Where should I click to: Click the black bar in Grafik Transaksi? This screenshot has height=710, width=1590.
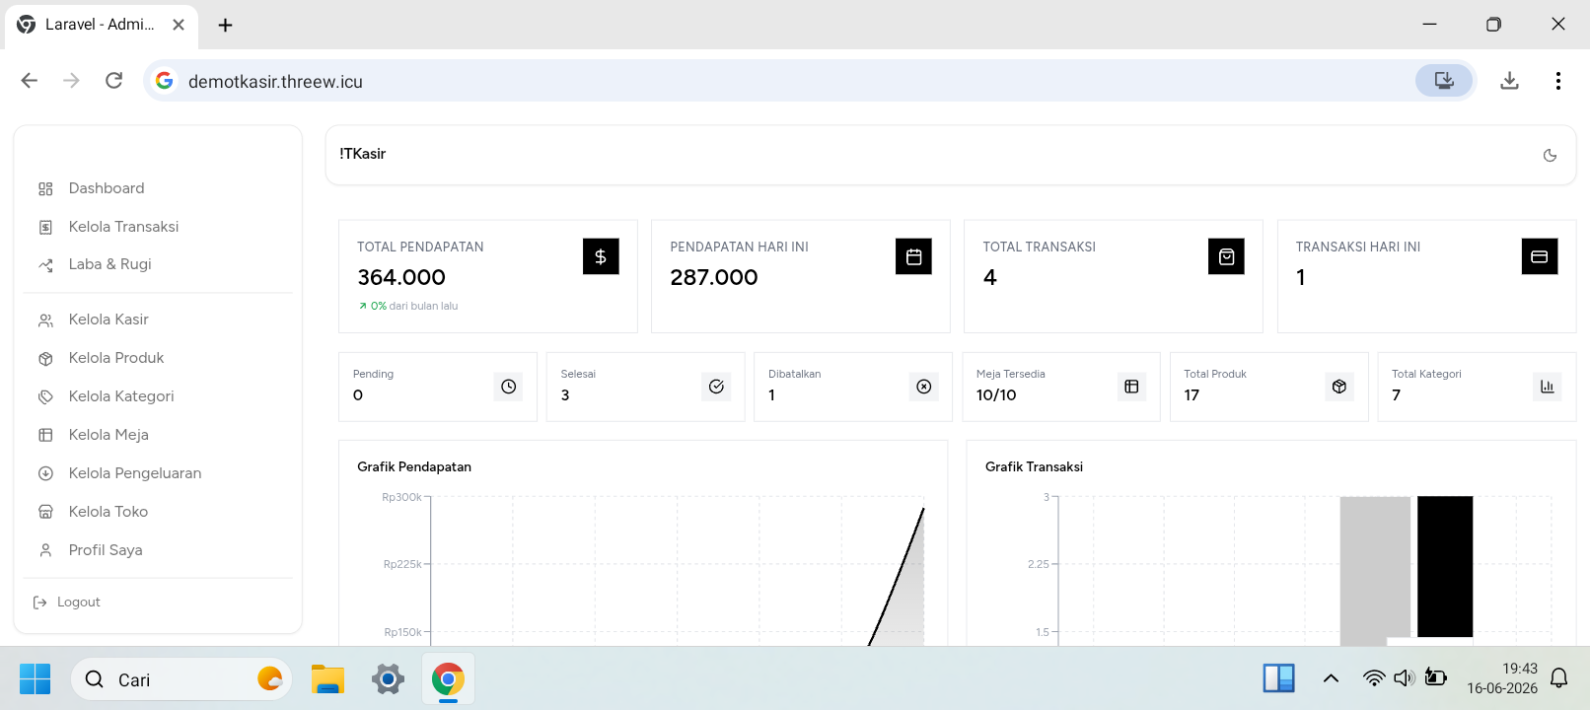[x=1445, y=566]
